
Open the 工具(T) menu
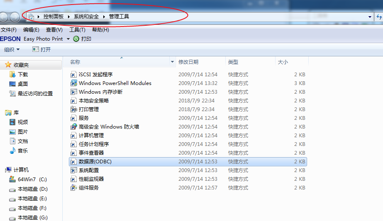click(x=77, y=30)
